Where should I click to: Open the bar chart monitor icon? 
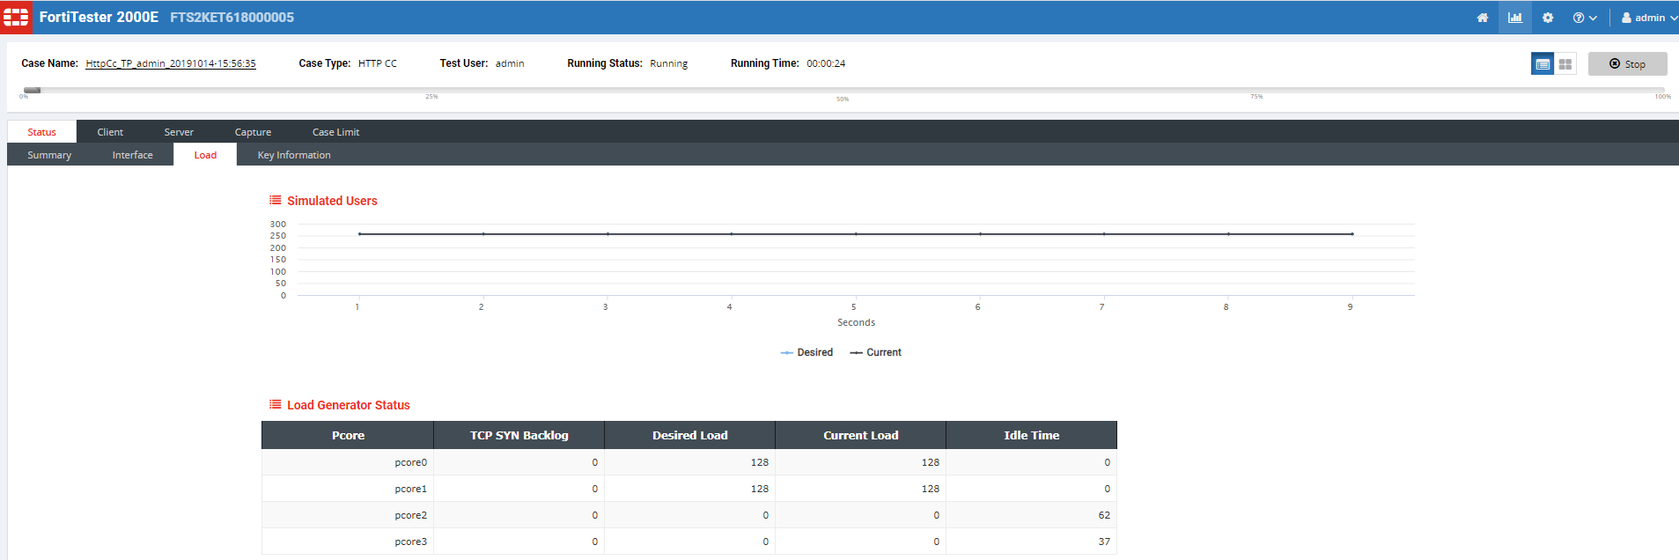click(x=1515, y=18)
